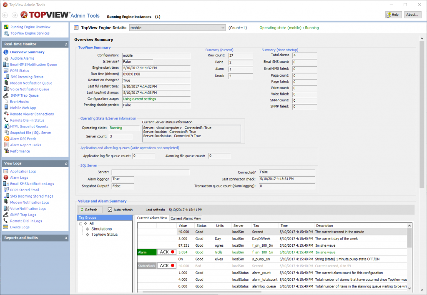
Task: Collapse the View Logs section
Action: (x=66, y=164)
